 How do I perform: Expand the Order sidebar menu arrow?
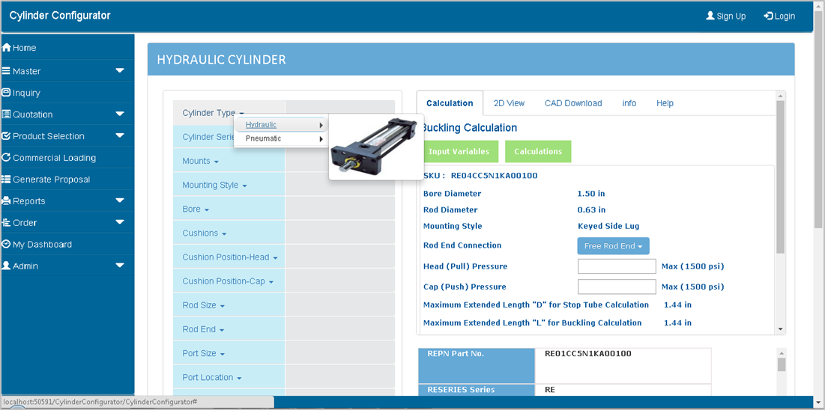coord(120,222)
